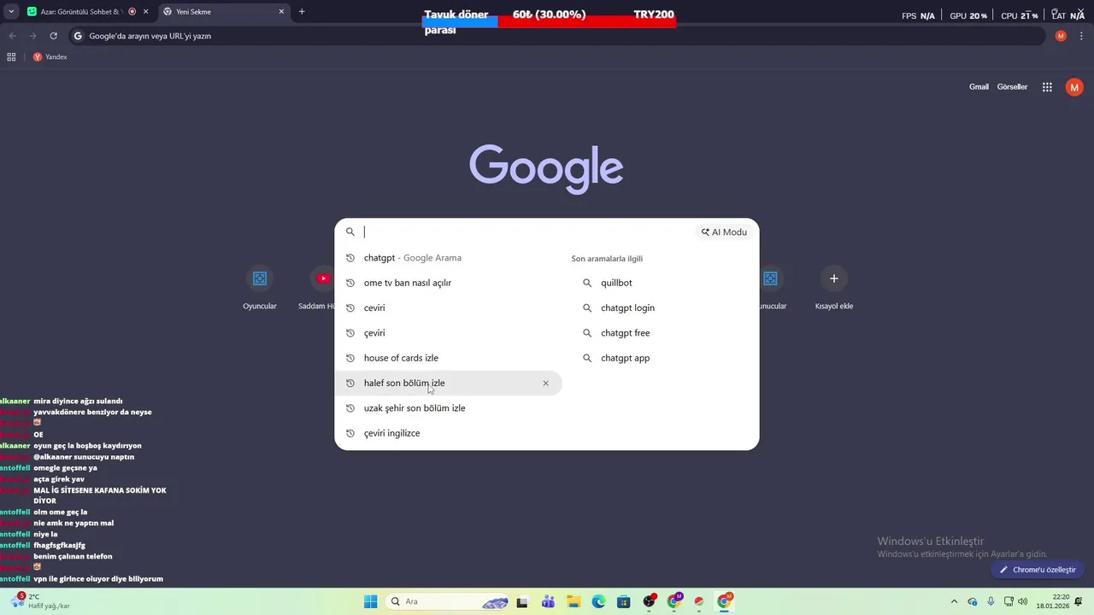1094x615 pixels.
Task: Open the Görseller link
Action: [x=1012, y=87]
